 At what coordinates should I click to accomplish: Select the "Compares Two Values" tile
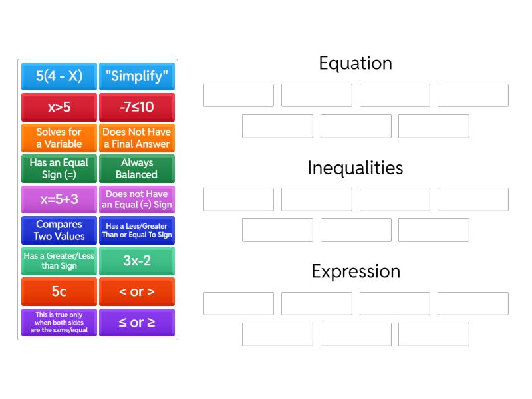[x=59, y=230]
